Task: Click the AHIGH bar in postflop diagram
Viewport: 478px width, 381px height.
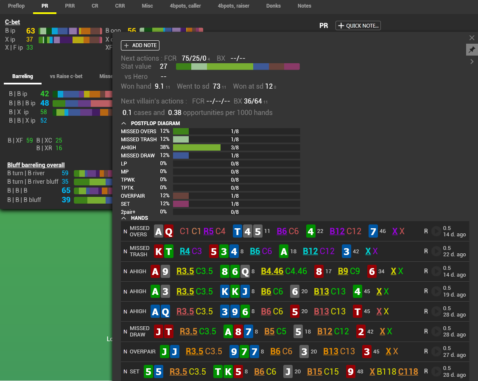Action: (196, 147)
